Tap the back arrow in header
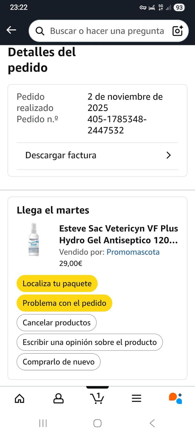The image size is (195, 435). tap(11, 30)
